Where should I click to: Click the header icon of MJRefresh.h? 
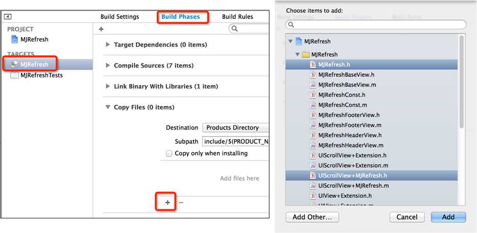(x=313, y=65)
